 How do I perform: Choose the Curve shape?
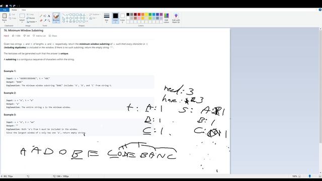(67, 15)
